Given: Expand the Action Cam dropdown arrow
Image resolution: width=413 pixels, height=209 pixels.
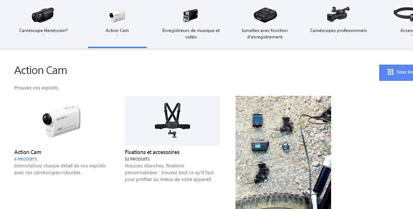Looking at the screenshot, I should click(117, 35).
